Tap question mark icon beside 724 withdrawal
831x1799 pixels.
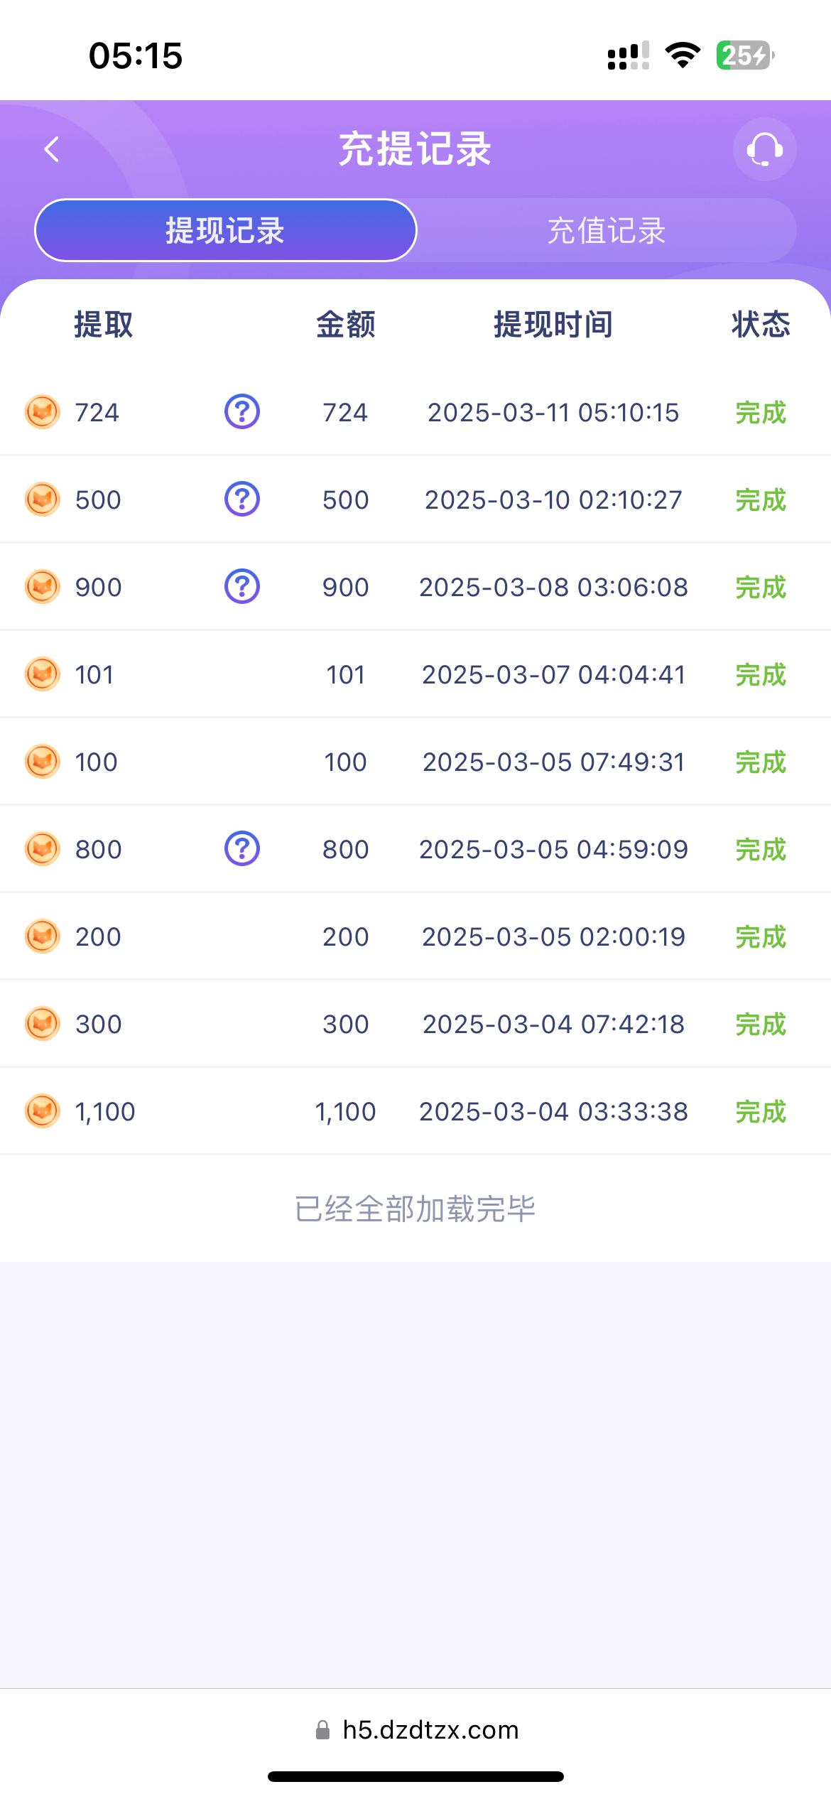pos(242,411)
